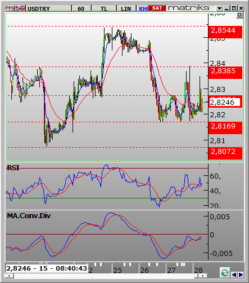Maximize the chart window
The width and height of the screenshot is (249, 283).
[234, 8]
